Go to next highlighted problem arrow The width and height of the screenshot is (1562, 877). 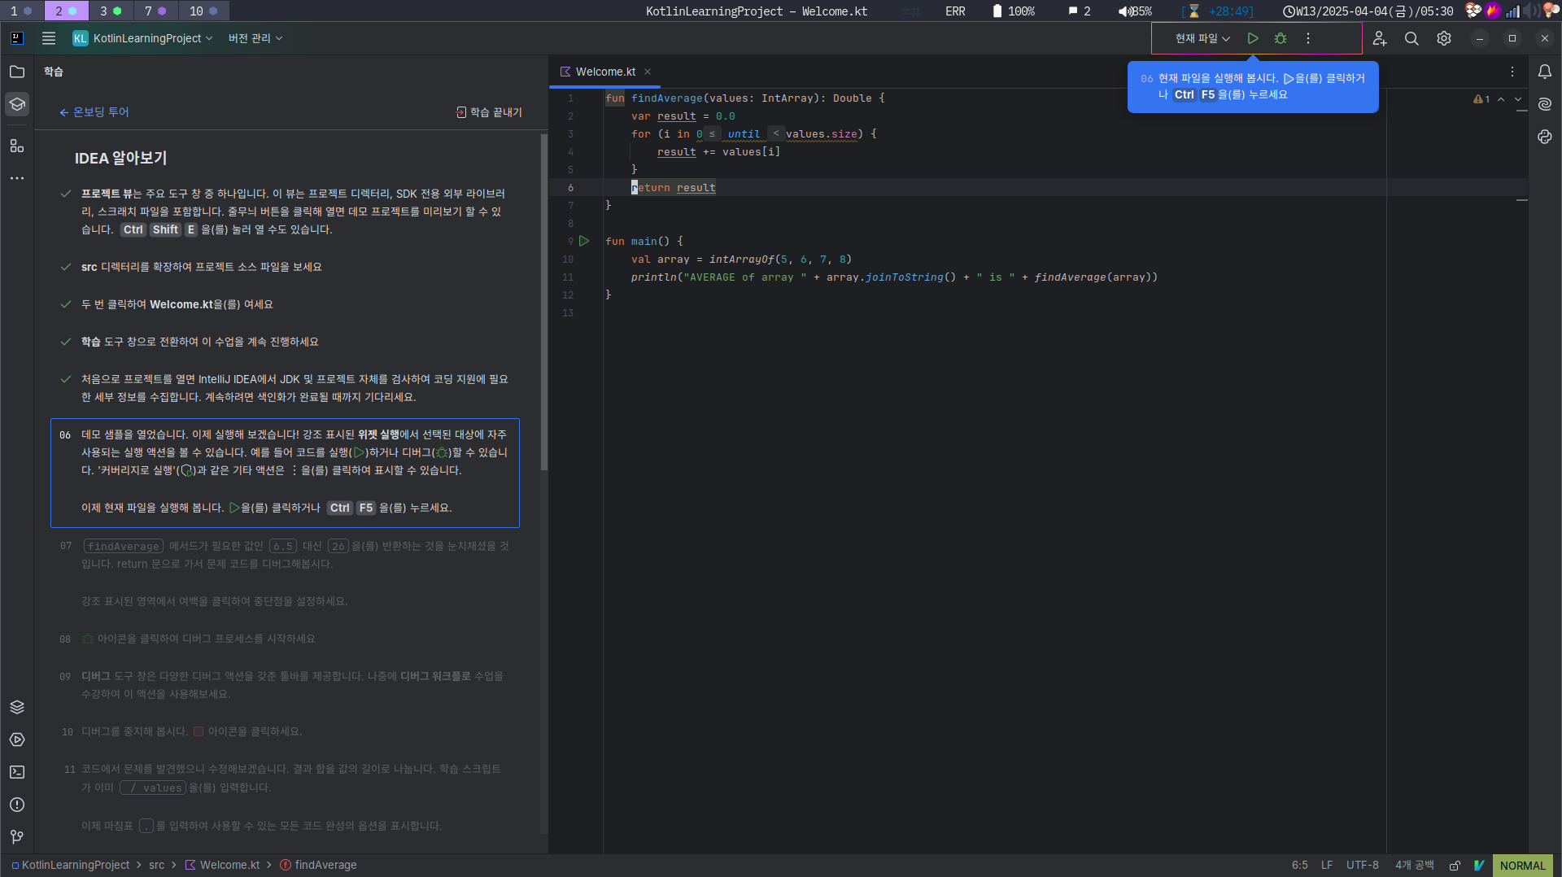pyautogui.click(x=1518, y=99)
